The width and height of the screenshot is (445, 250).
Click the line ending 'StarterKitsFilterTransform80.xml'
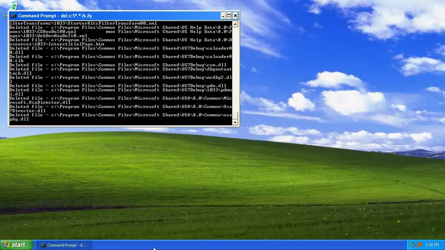pyautogui.click(x=83, y=23)
